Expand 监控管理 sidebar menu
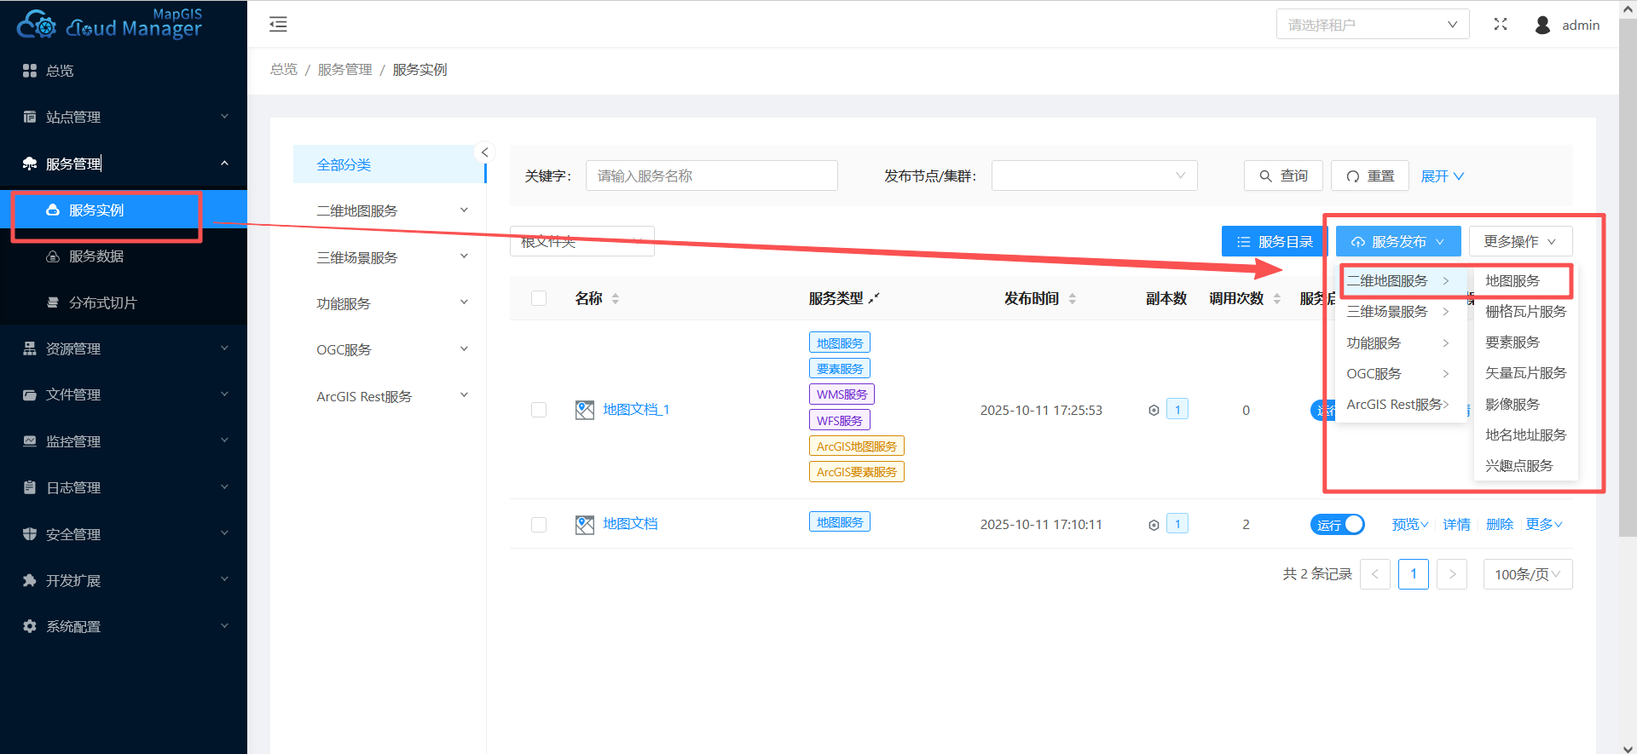This screenshot has height=754, width=1637. tap(124, 441)
